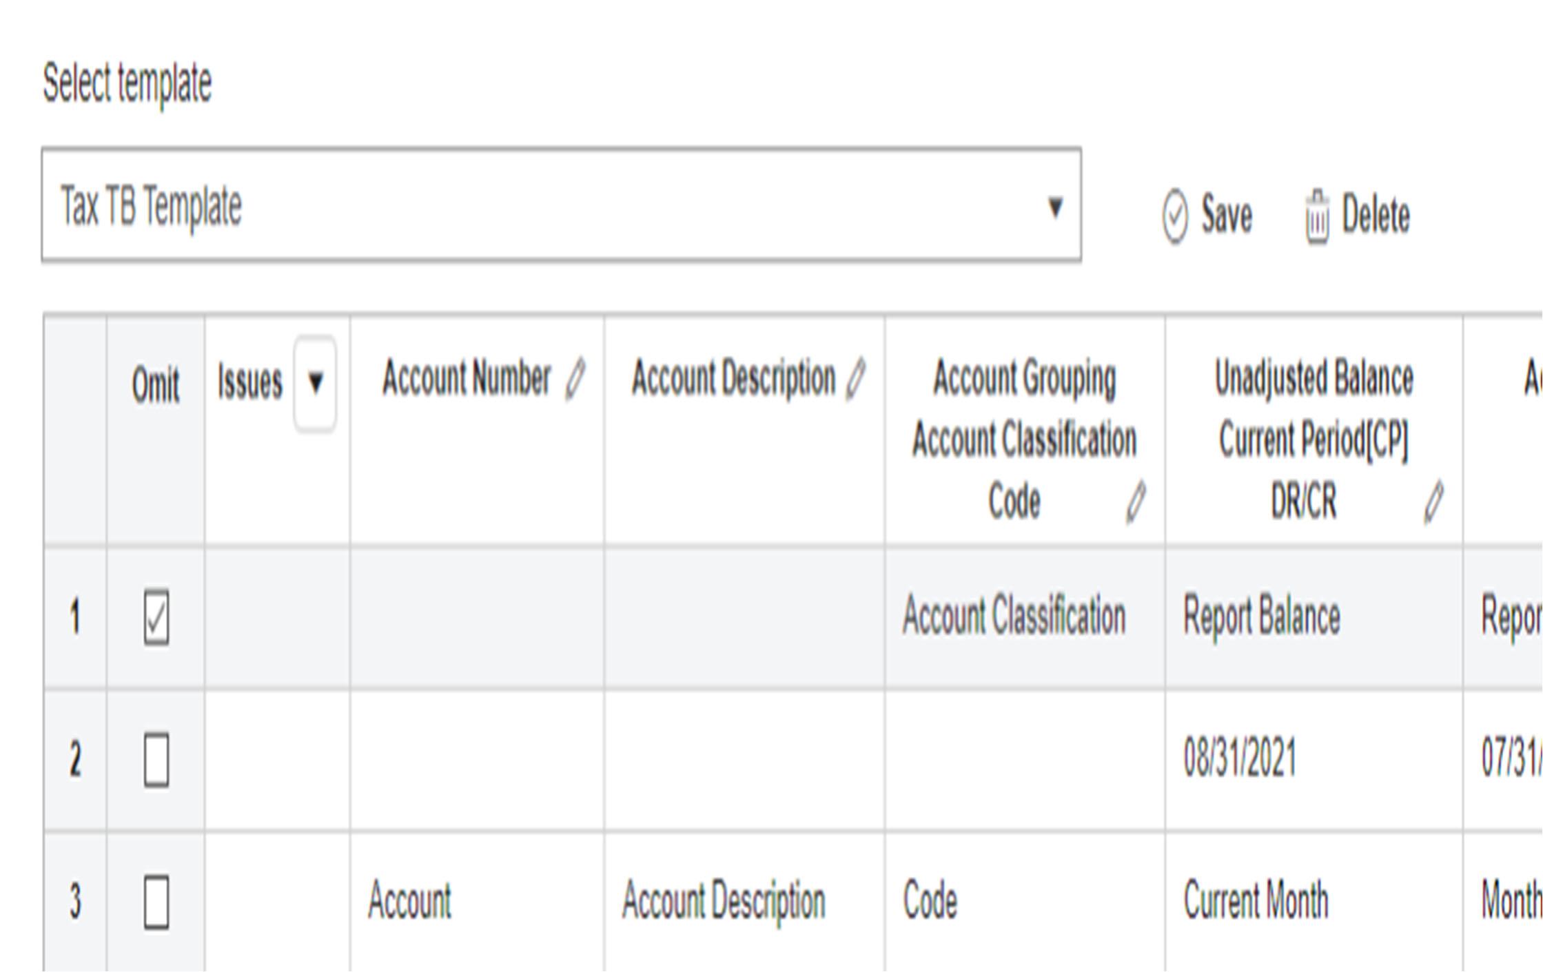Select the Current Month cell in row 3

click(1256, 901)
